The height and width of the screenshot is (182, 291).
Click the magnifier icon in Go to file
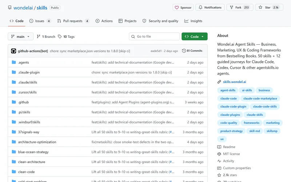[x=133, y=37]
